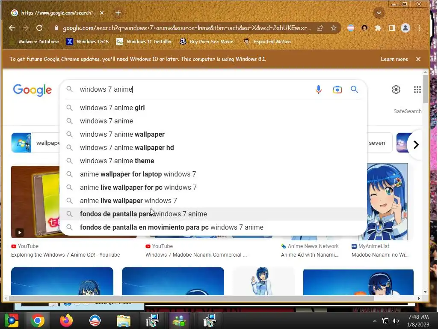
Task: Select 'anime live wallpaper for pc windows 7'
Action: 213,188
